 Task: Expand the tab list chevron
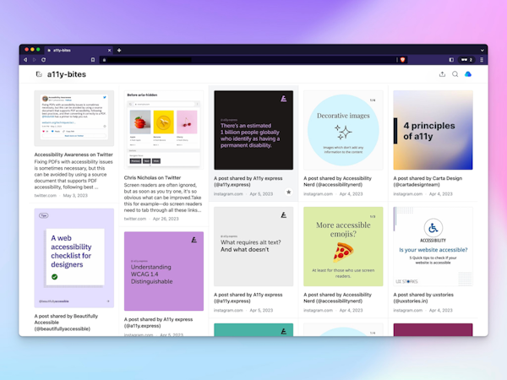click(x=482, y=51)
